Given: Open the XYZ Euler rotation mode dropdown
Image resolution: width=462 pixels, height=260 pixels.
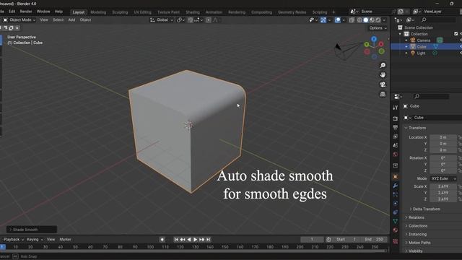Looking at the screenshot, I should click(443, 178).
